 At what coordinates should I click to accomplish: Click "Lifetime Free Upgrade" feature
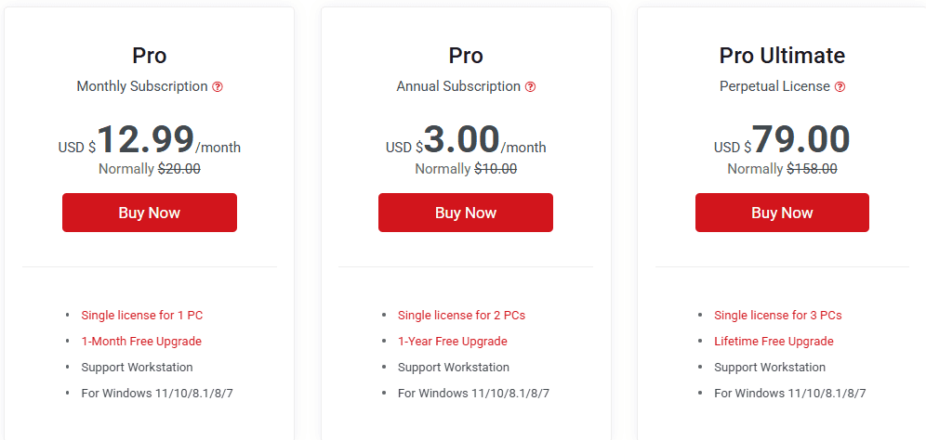pyautogui.click(x=774, y=341)
